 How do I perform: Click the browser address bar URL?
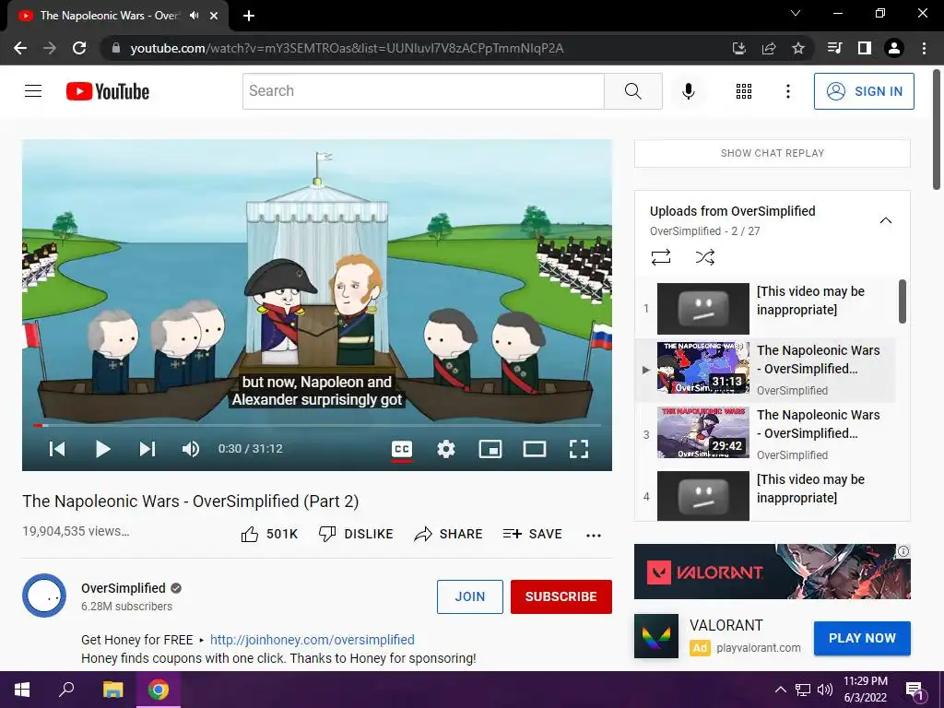[347, 48]
